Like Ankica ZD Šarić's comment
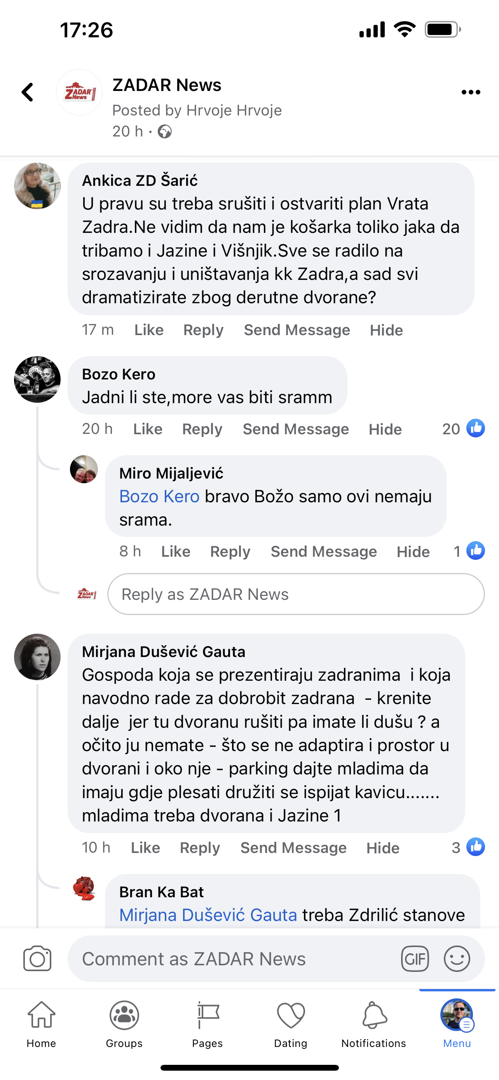 click(149, 330)
